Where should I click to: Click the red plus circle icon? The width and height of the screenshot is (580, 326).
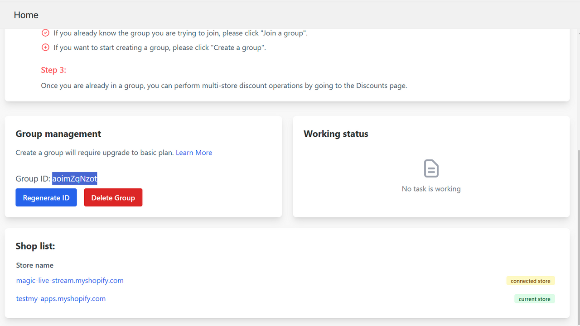(x=45, y=48)
